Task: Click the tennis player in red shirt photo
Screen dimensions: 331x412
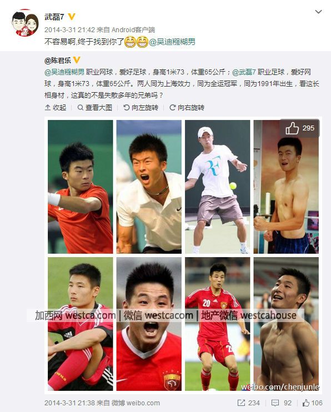Action: click(x=80, y=187)
